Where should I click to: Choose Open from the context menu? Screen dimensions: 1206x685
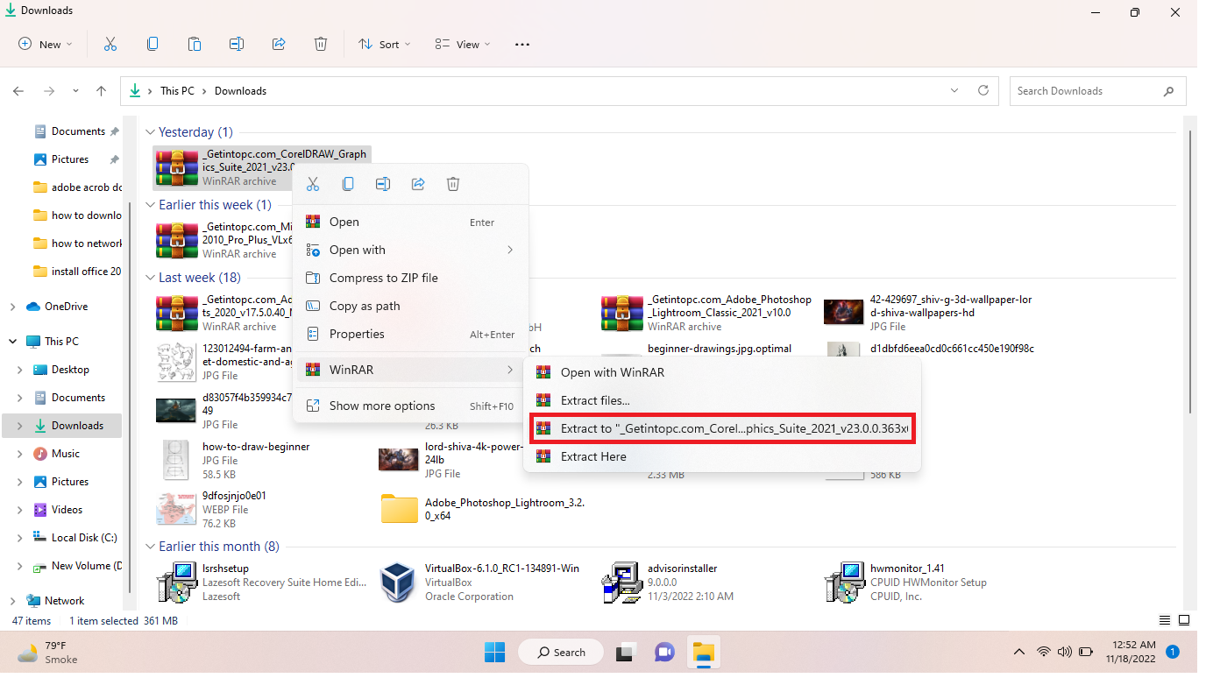coord(409,222)
